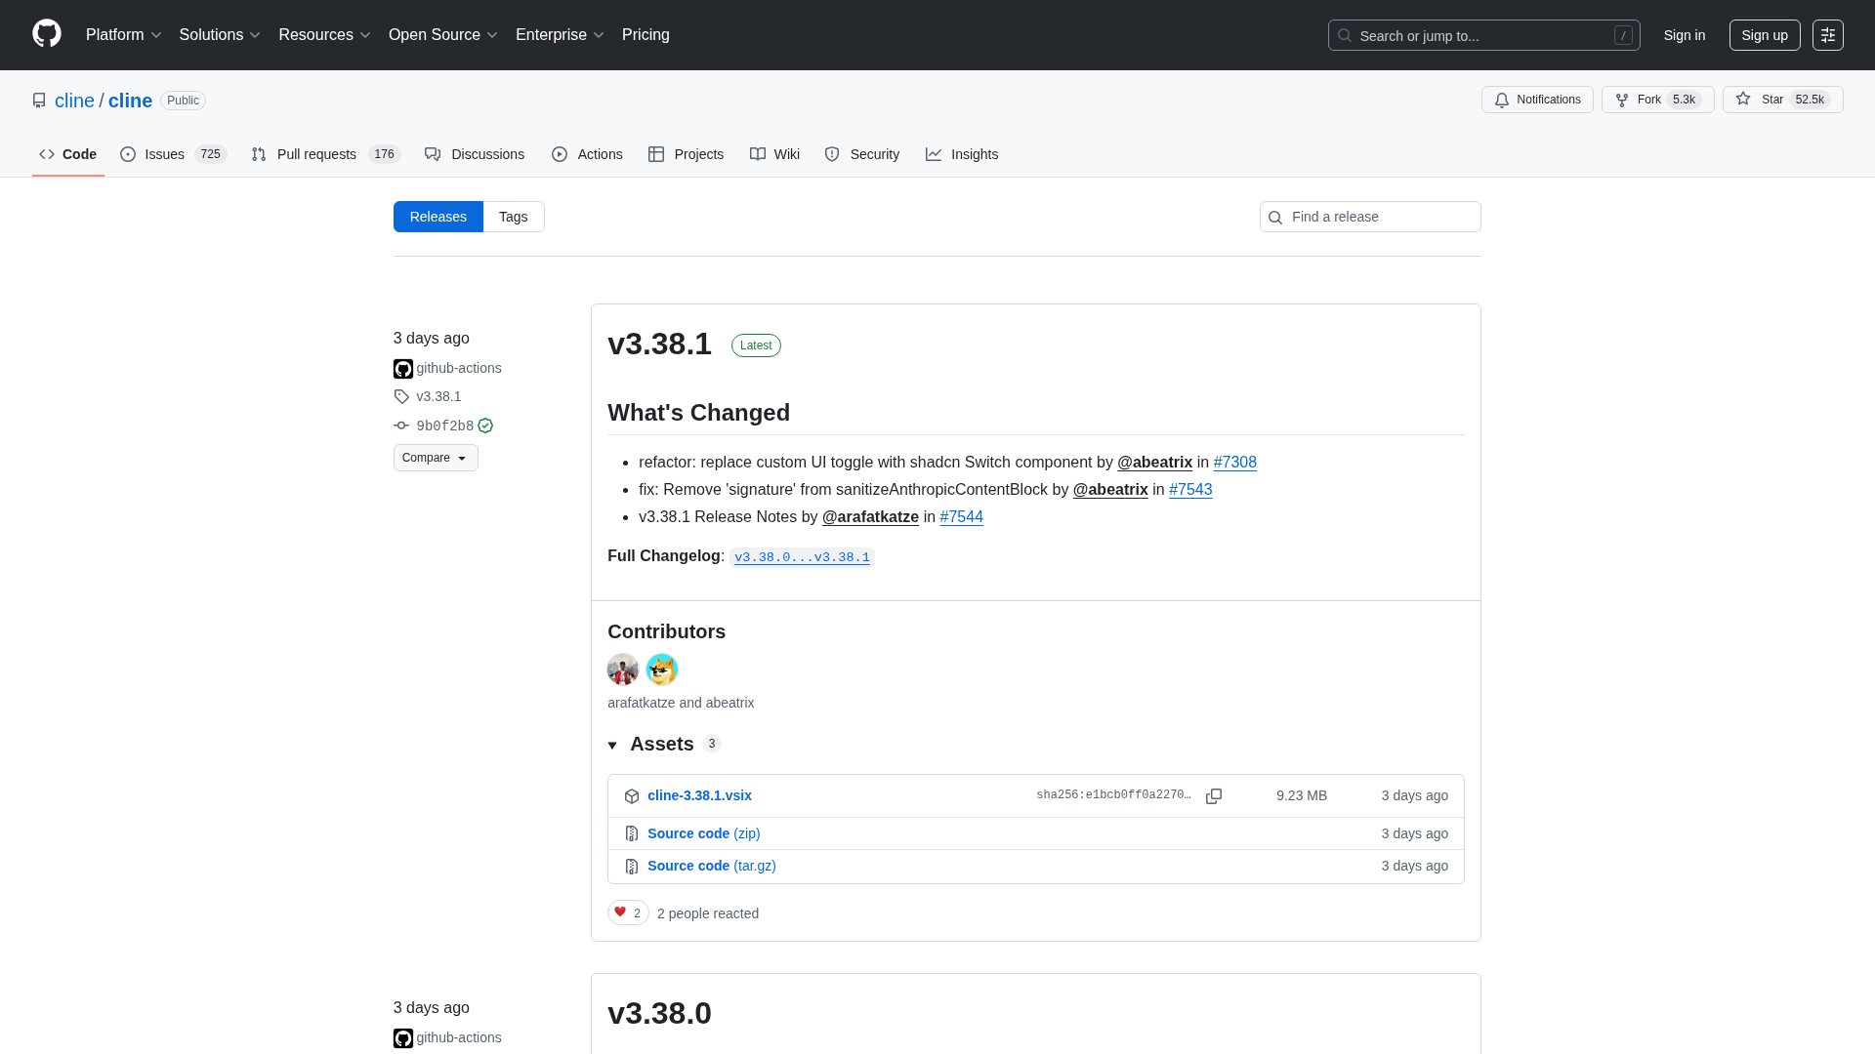Click the heart reaction with 2 count

point(627,912)
